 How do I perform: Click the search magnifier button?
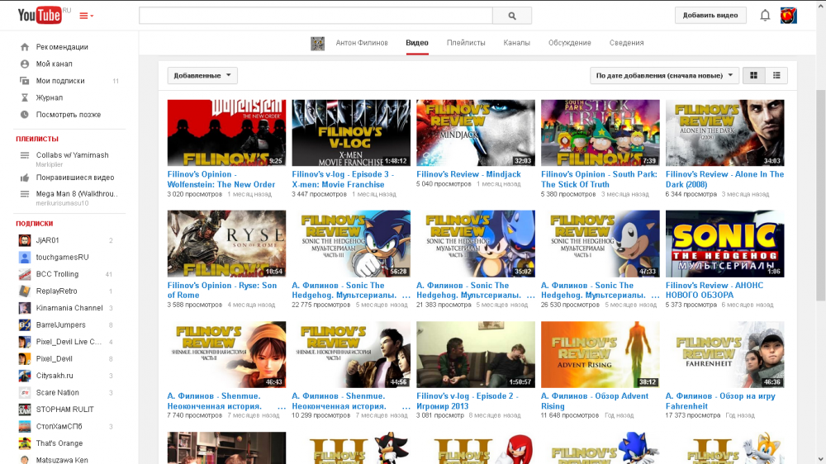512,16
